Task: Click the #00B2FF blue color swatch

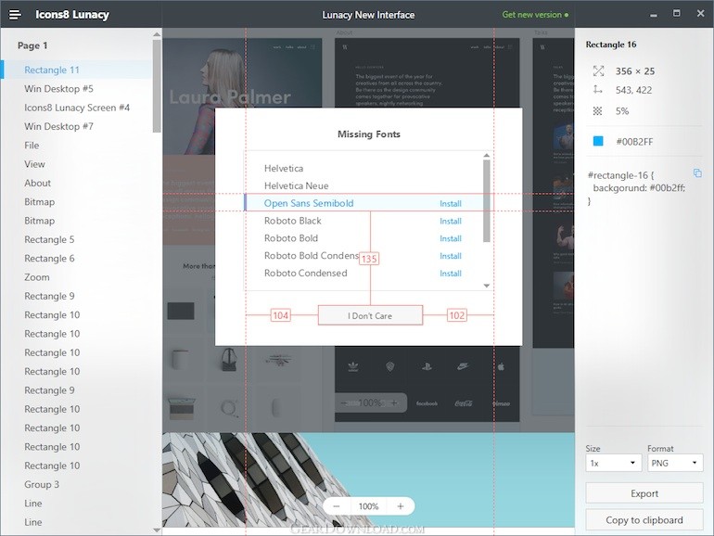Action: tap(598, 141)
